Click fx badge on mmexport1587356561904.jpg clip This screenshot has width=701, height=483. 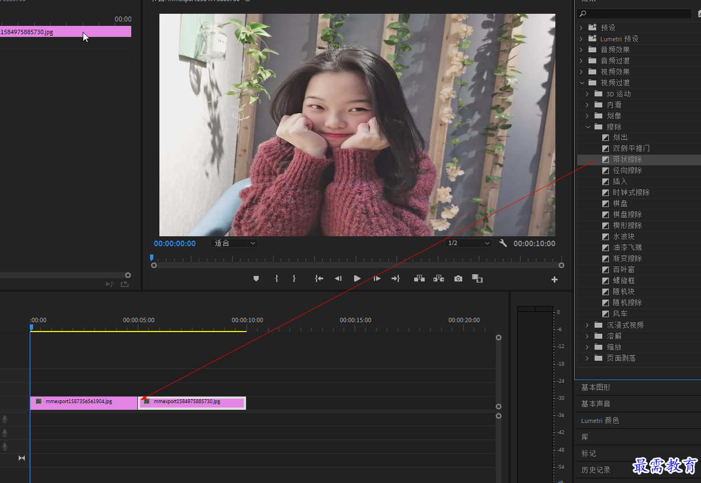(x=39, y=401)
